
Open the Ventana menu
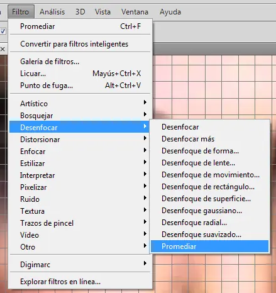[135, 12]
